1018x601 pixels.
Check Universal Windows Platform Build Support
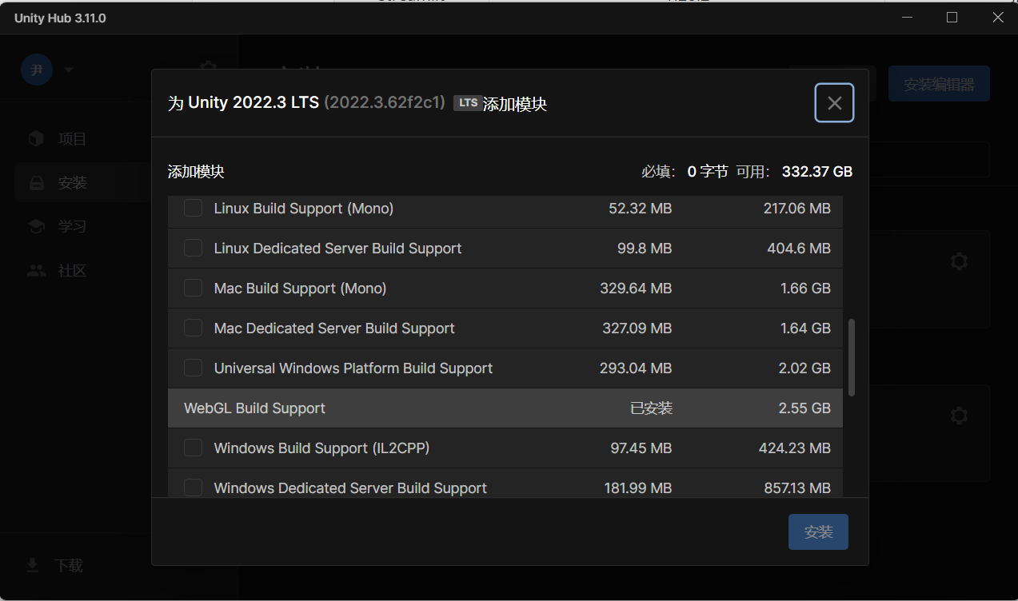[x=193, y=368]
